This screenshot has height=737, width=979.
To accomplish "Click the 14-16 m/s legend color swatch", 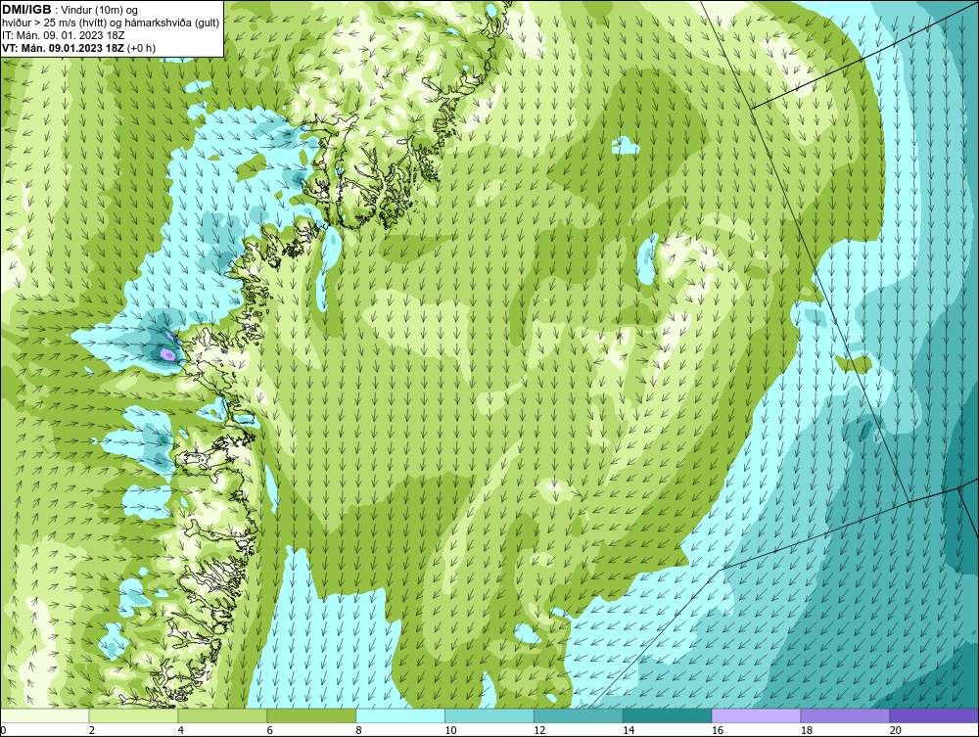I will [668, 715].
